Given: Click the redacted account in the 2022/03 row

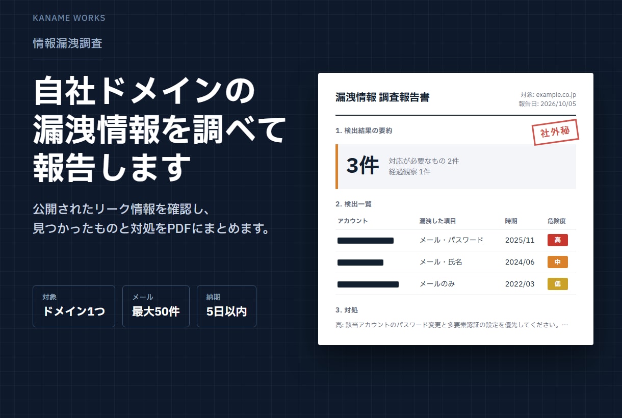Looking at the screenshot, I should (x=368, y=284).
